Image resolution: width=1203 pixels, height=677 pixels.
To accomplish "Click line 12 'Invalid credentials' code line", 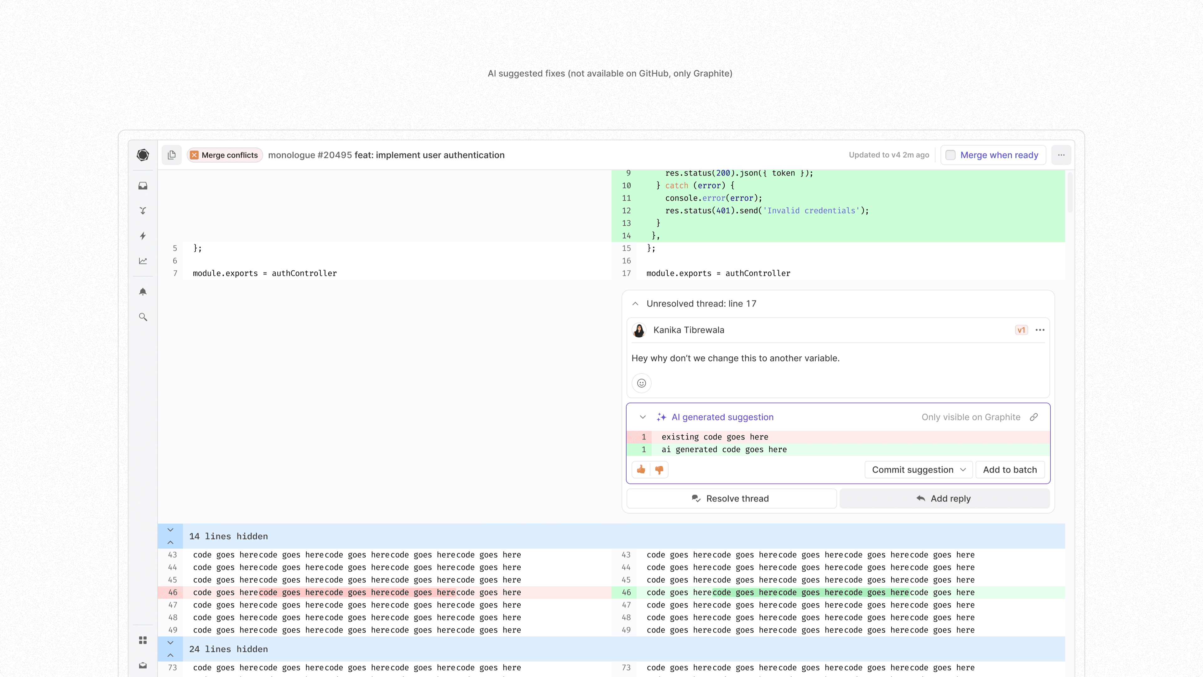I will (767, 211).
